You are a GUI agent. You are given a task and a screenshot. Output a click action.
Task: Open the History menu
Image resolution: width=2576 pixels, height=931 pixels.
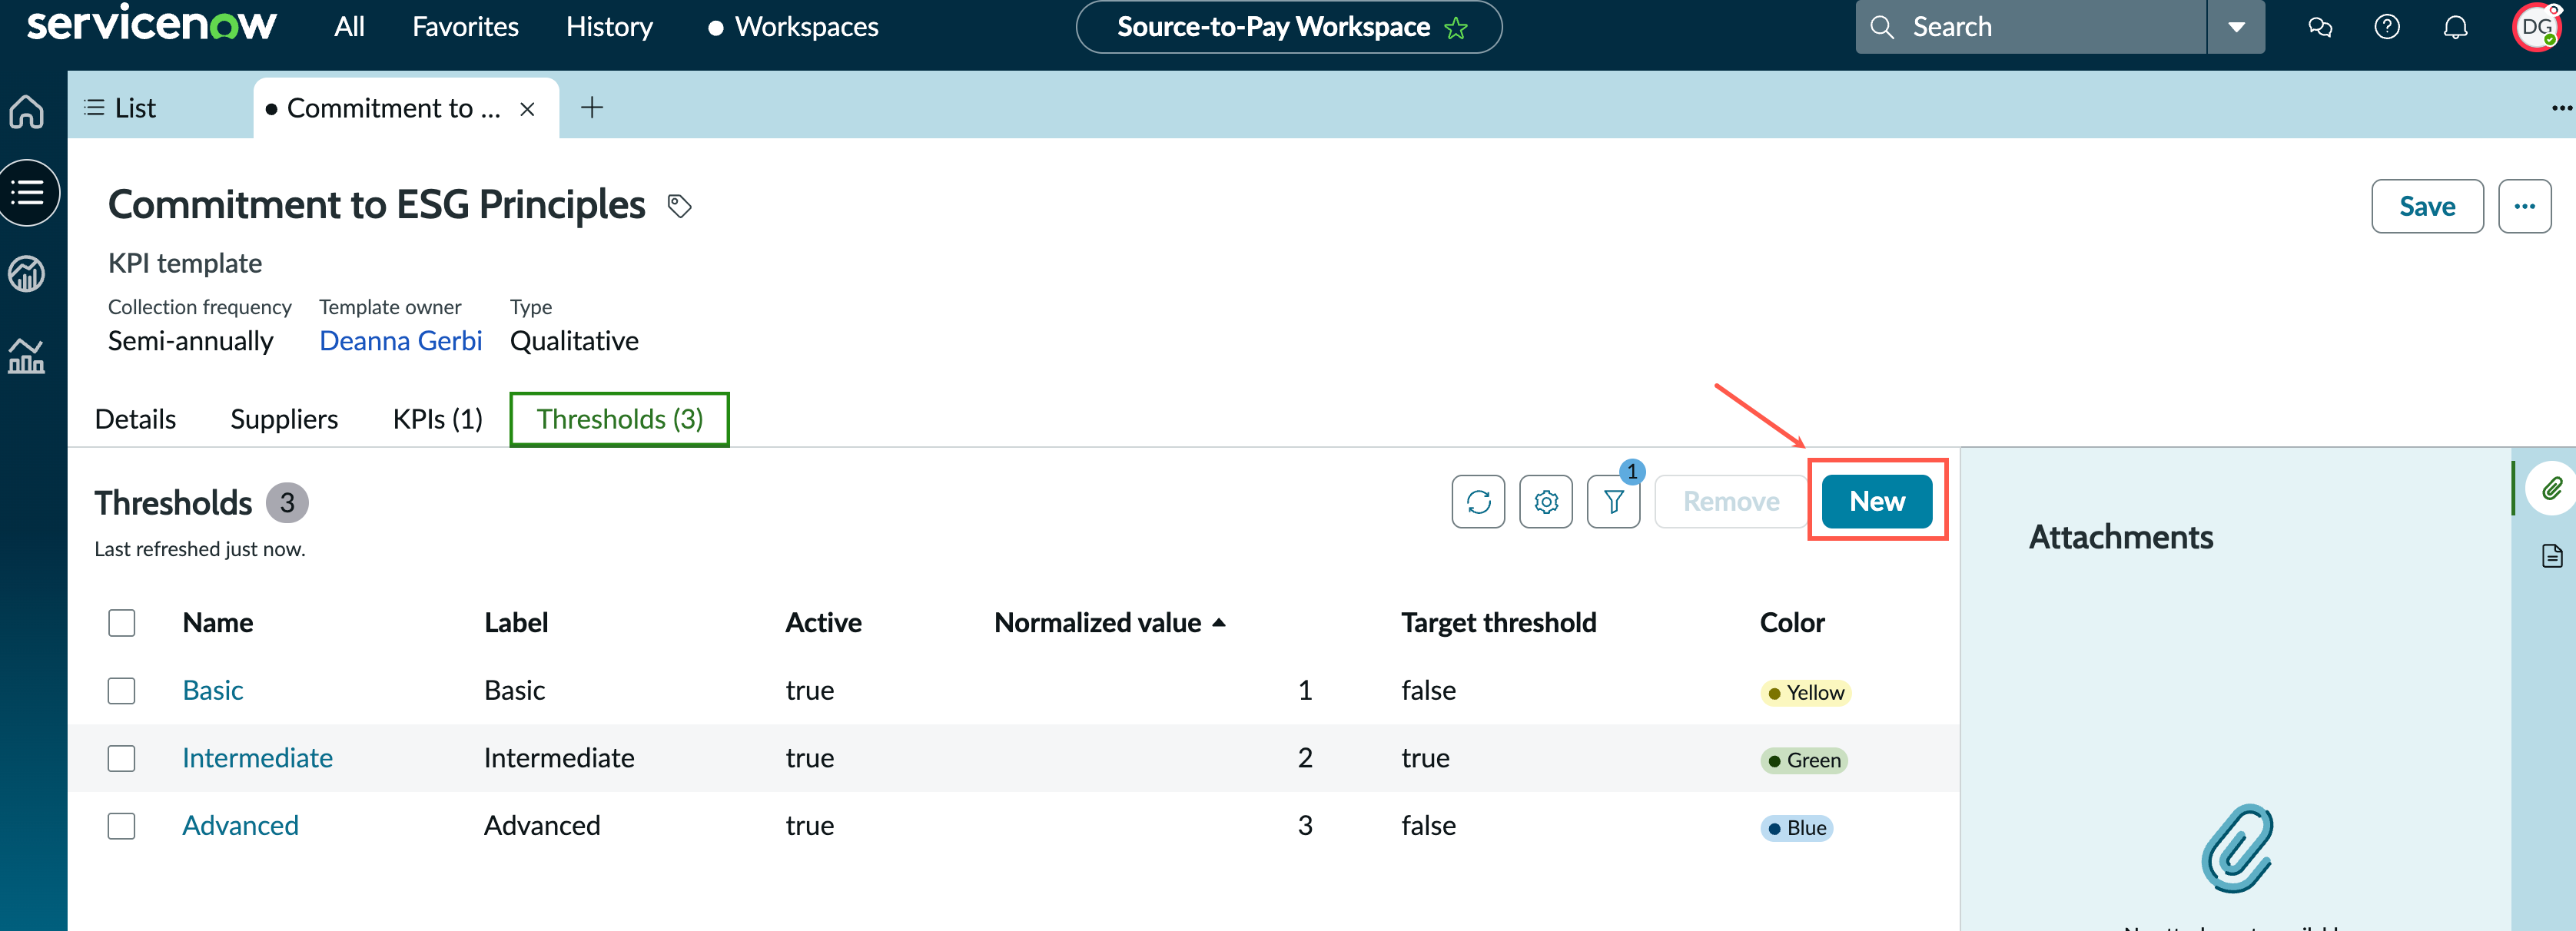609,27
